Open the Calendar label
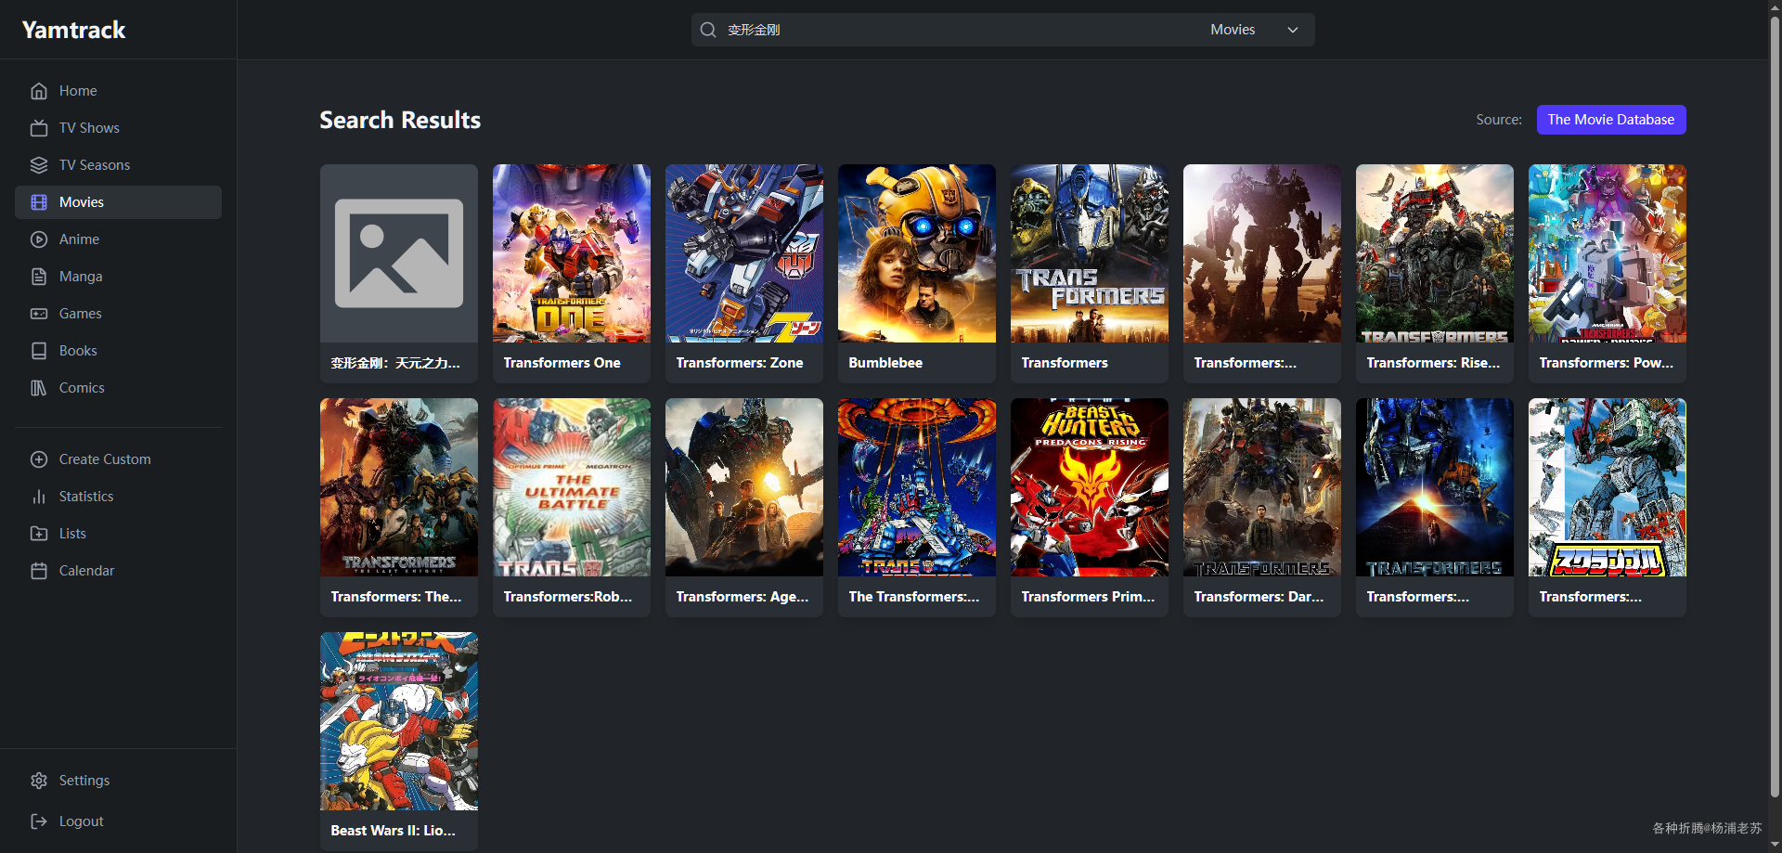The height and width of the screenshot is (853, 1782). point(87,571)
